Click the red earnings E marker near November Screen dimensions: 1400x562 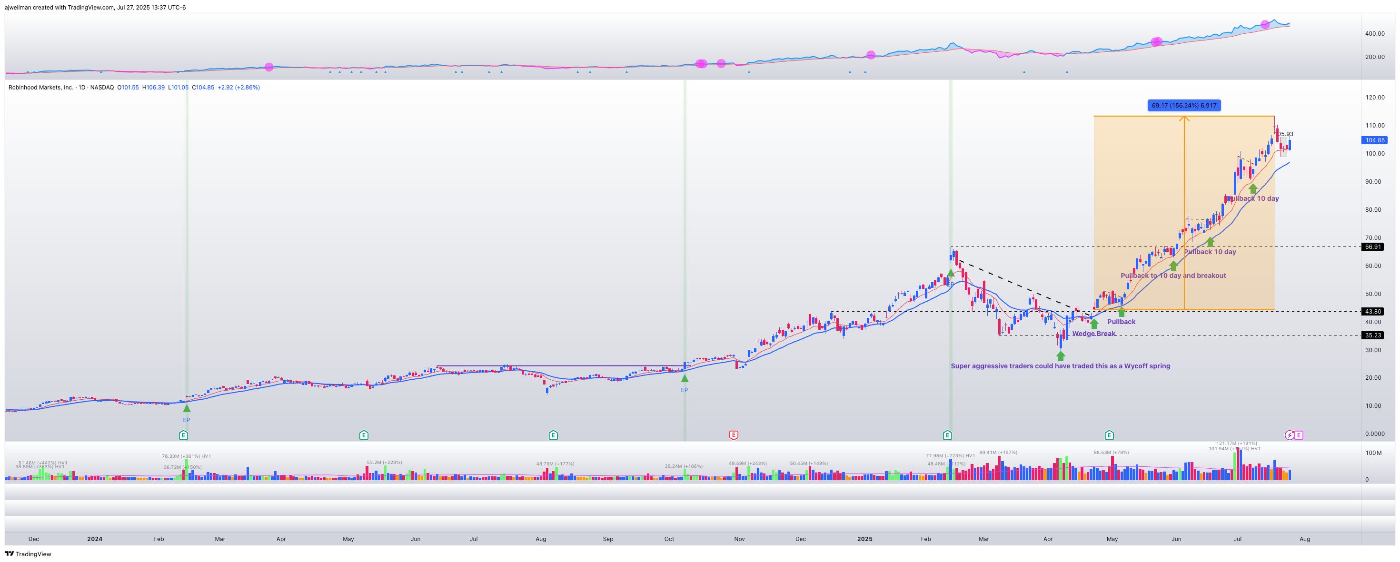pyautogui.click(x=734, y=435)
